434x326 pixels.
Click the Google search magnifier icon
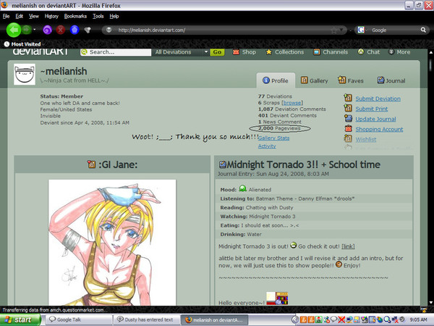[423, 30]
